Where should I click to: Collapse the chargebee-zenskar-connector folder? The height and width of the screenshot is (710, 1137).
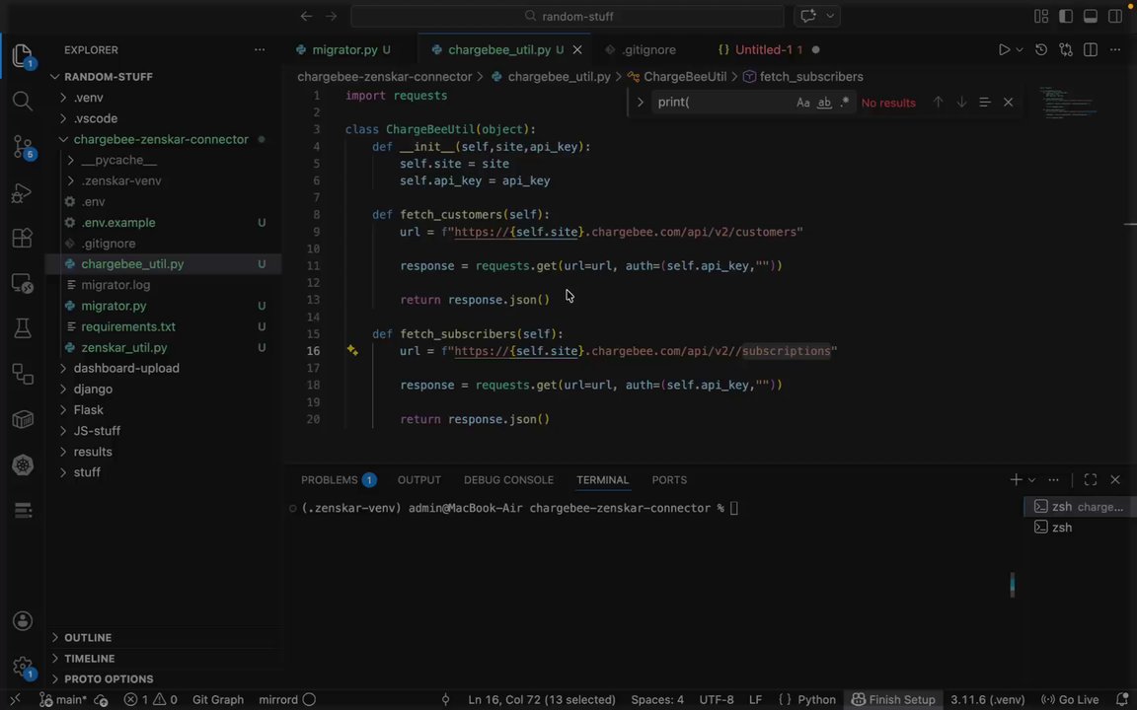160,139
